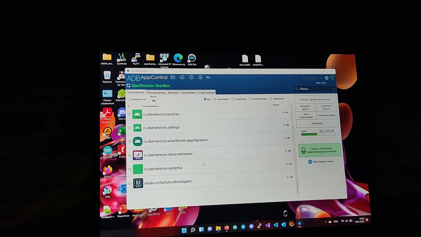Open the folder icon in ADB AppControl header
This screenshot has height=237, width=421.
(173, 77)
